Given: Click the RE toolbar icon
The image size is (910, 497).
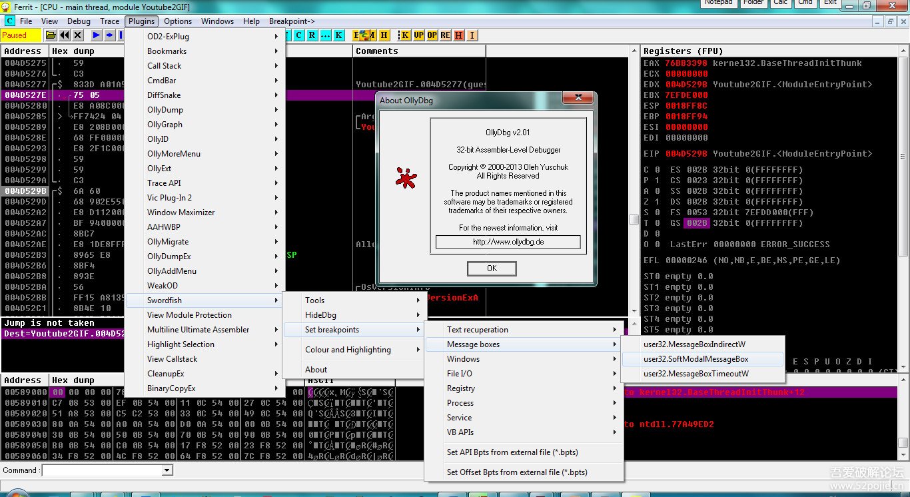Looking at the screenshot, I should click(x=445, y=35).
